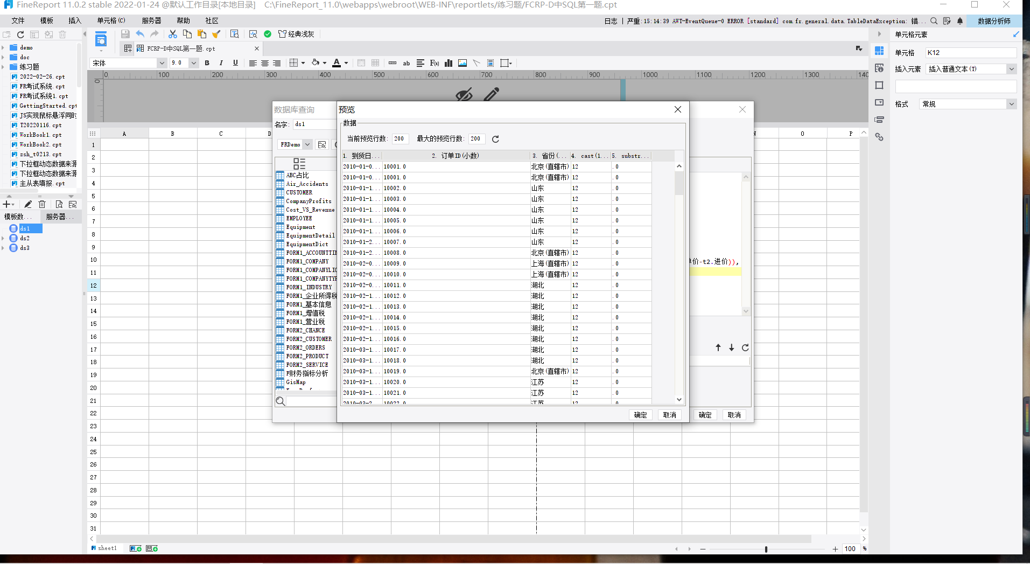This screenshot has width=1030, height=564.
Task: Expand the doc folder
Action: click(3, 57)
